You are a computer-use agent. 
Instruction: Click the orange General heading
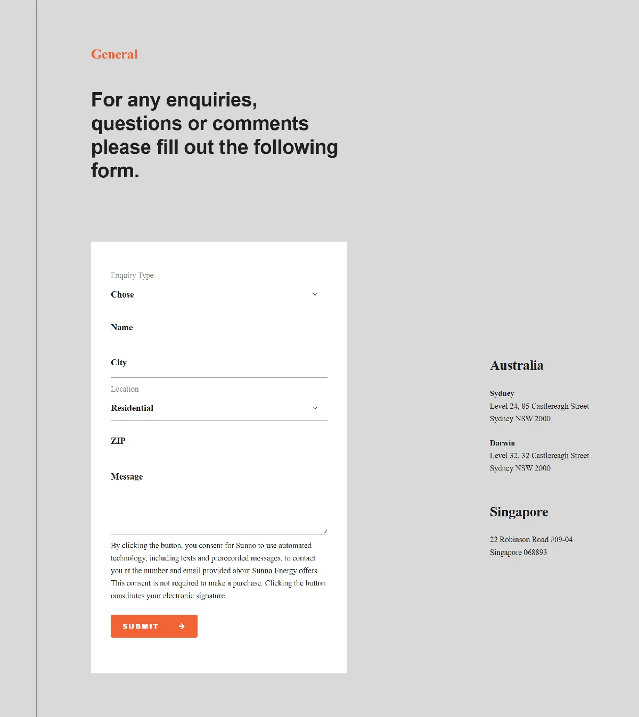(x=114, y=54)
